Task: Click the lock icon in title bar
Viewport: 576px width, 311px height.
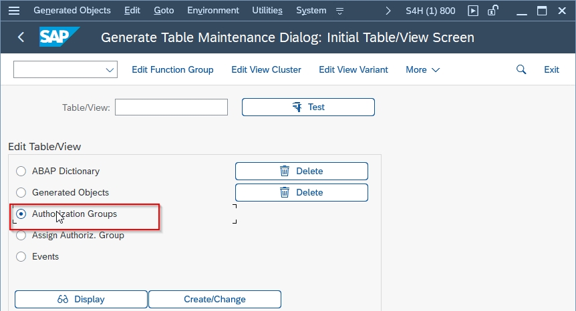Action: (x=492, y=10)
